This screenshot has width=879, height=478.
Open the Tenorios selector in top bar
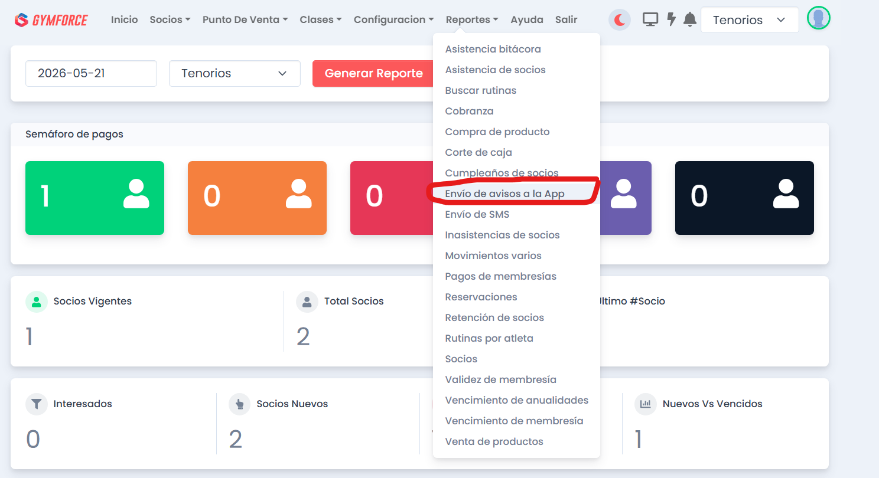[750, 20]
